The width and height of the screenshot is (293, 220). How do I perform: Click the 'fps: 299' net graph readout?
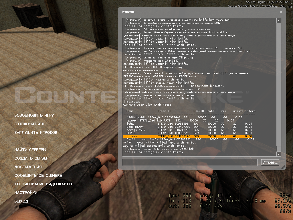[x=180, y=195]
